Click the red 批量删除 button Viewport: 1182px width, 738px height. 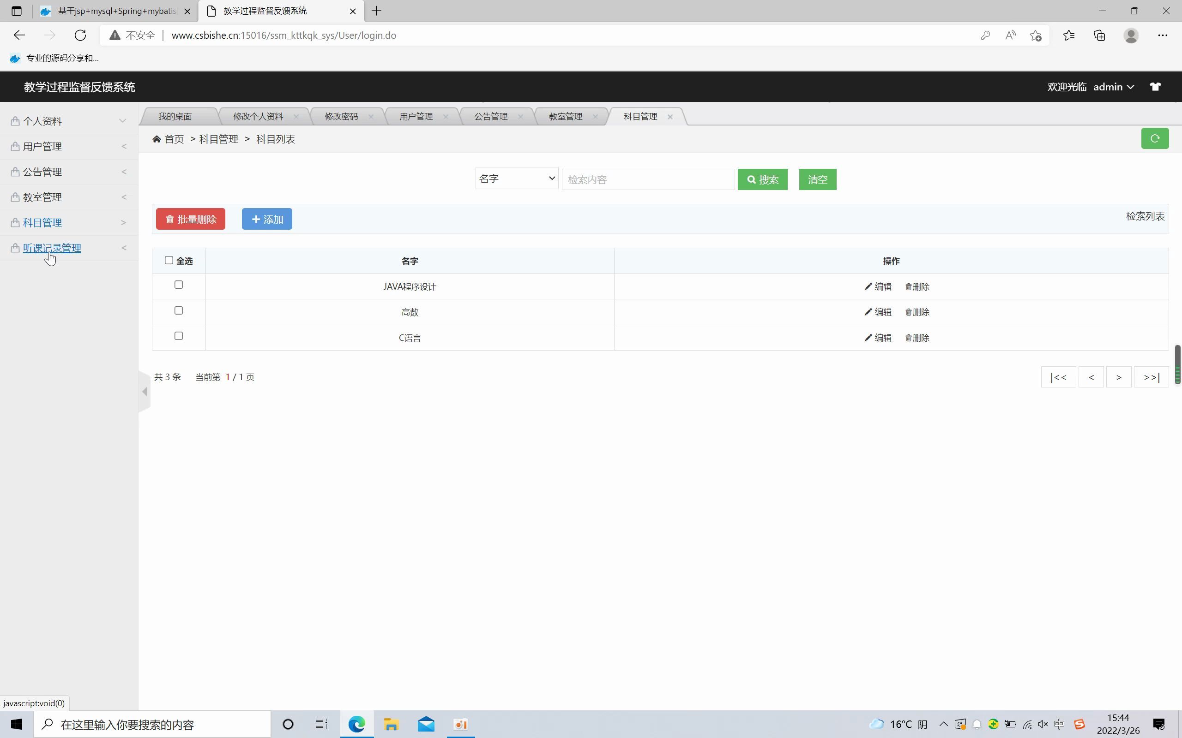tap(191, 219)
